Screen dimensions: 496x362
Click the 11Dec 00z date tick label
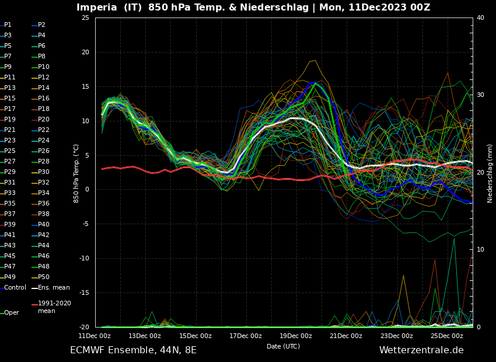point(95,336)
